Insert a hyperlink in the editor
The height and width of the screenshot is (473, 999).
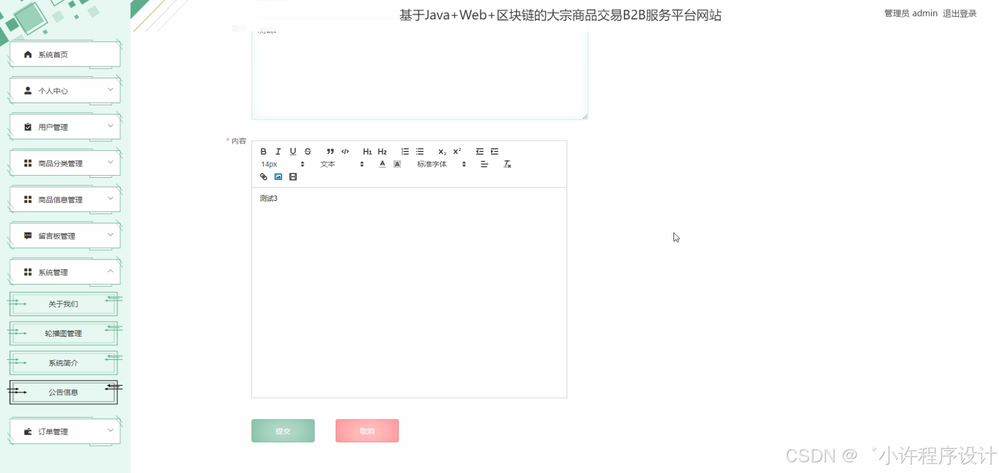point(264,177)
